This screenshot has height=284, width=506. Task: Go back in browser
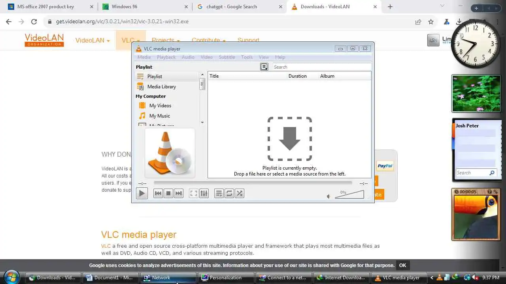pyautogui.click(x=9, y=22)
